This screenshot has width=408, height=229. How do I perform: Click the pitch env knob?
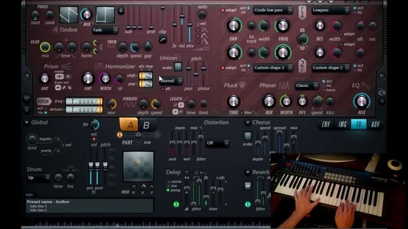112,104
